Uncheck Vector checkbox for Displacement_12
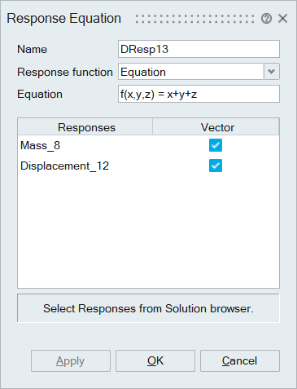The height and width of the screenshot is (389, 297). 216,166
